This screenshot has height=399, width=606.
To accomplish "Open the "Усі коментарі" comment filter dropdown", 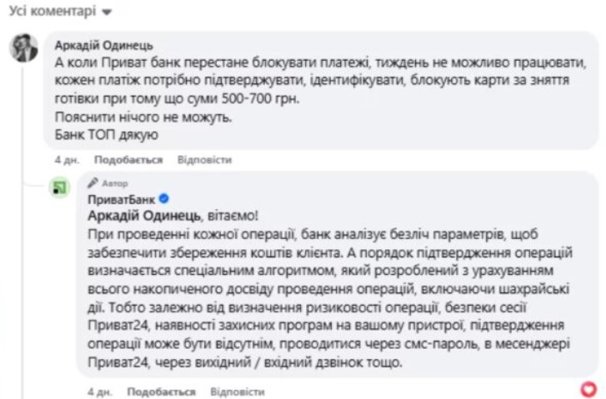I will [58, 12].
